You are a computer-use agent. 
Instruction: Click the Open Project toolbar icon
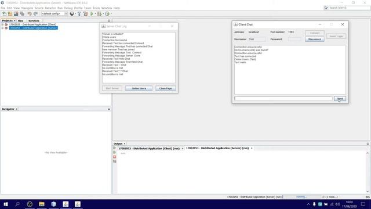tap(16, 14)
